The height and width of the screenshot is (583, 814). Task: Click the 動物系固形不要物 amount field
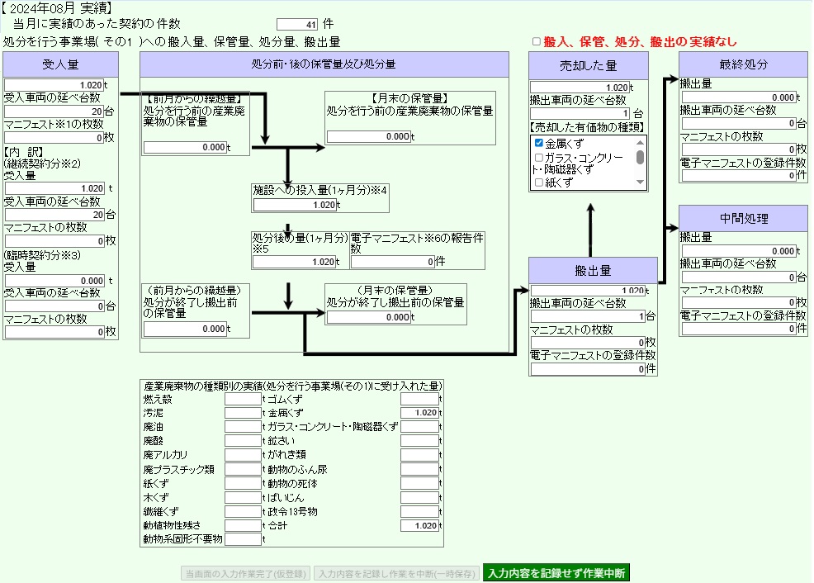click(x=243, y=539)
